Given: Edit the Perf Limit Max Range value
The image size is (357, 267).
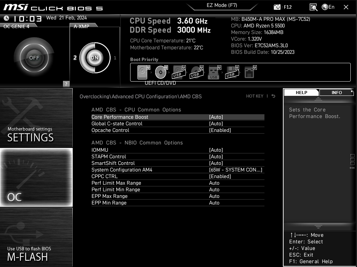Looking at the screenshot, I should [214, 183].
